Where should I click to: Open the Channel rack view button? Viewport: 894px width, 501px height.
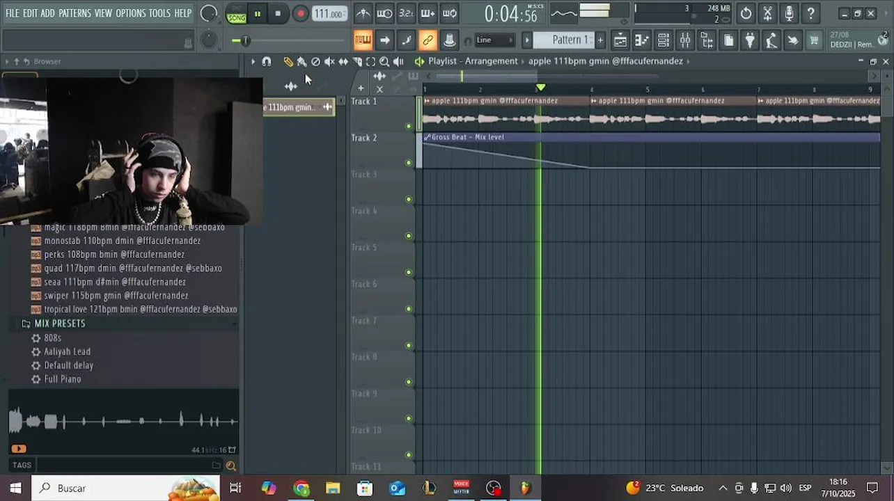pos(664,40)
